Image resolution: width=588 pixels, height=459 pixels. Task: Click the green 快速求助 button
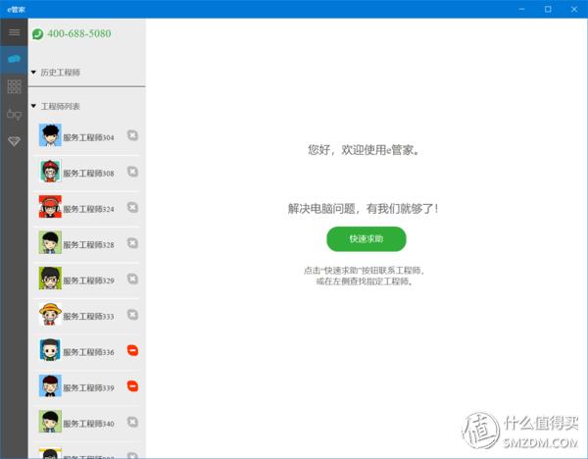[x=367, y=239]
